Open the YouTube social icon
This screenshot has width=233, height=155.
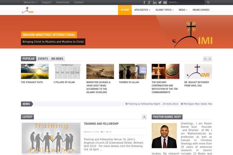coord(165,3)
